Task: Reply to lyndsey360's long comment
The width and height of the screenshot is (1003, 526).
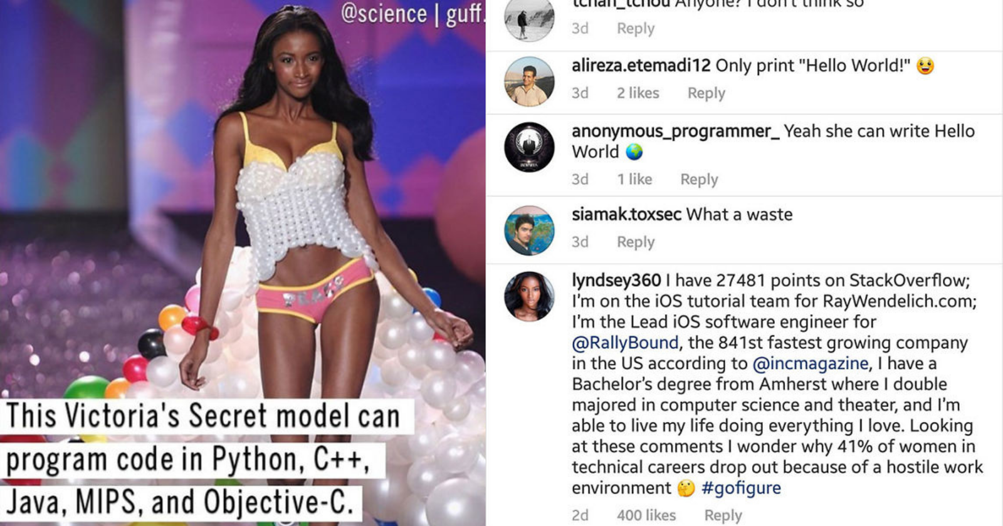Action: tap(723, 515)
